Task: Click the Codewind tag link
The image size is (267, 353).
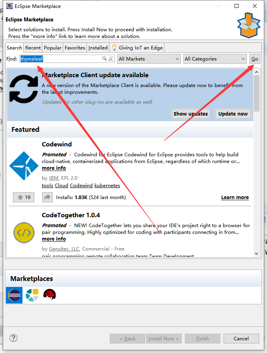Action: [x=81, y=186]
